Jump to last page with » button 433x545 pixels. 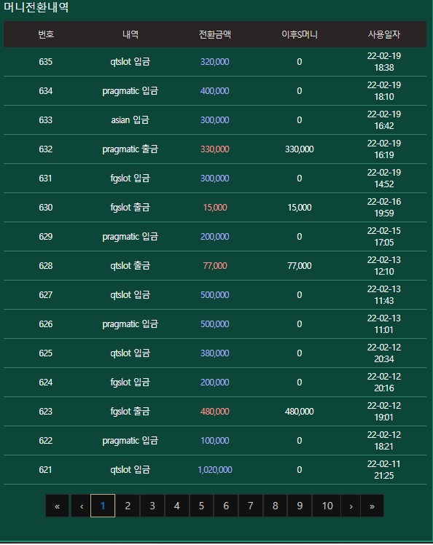pos(372,506)
